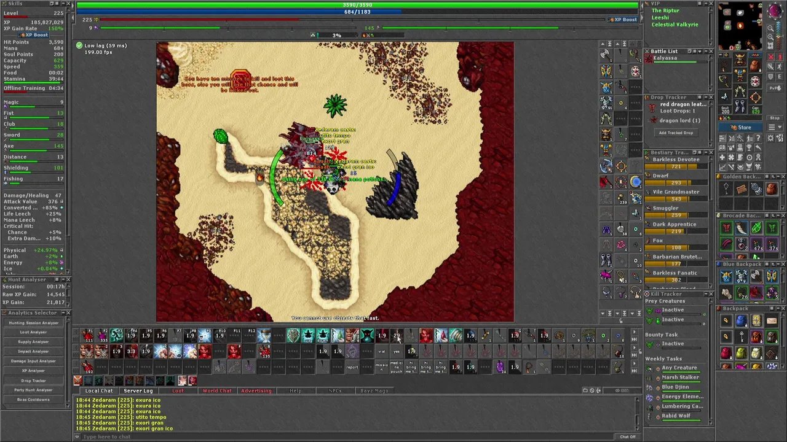787x442 pixels.
Task: Minimize the Brocade Backpack panel
Action: point(778,215)
